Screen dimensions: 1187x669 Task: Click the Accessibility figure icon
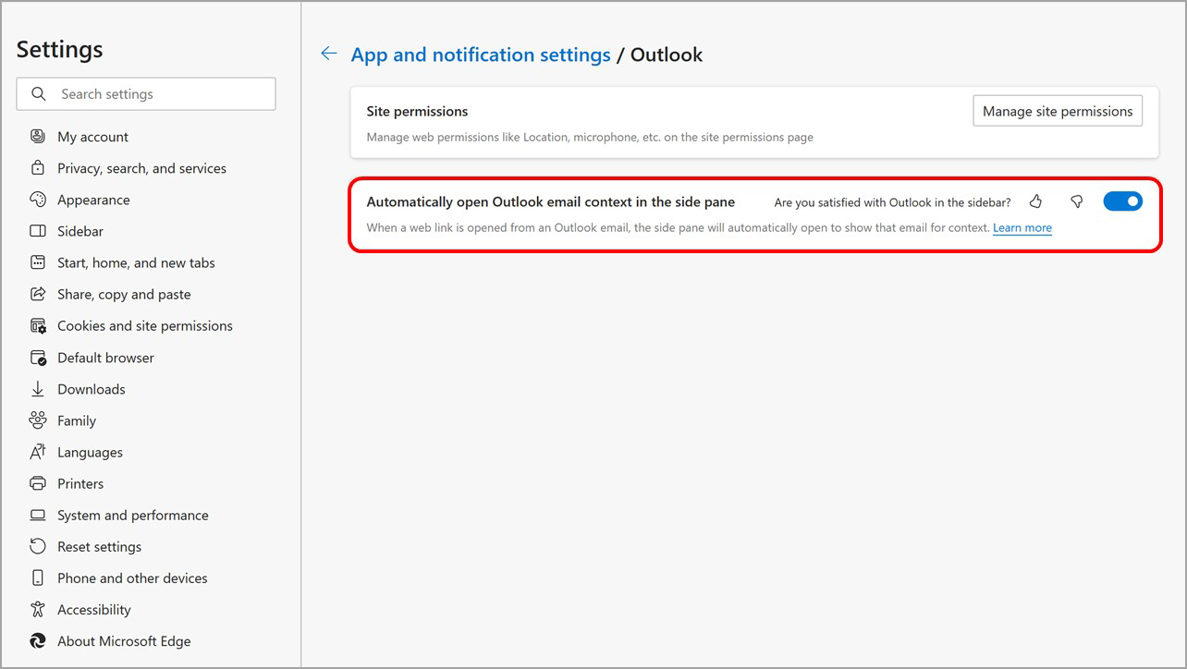coord(38,609)
